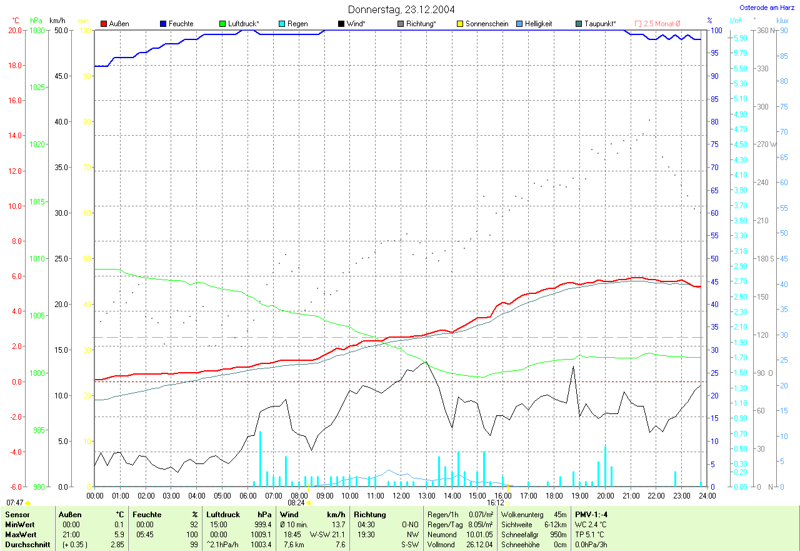
Task: Click the 16:12 sunset marker
Action: pos(507,502)
